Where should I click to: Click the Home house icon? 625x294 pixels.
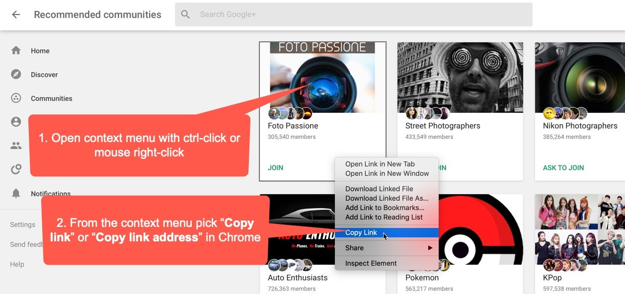(16, 50)
